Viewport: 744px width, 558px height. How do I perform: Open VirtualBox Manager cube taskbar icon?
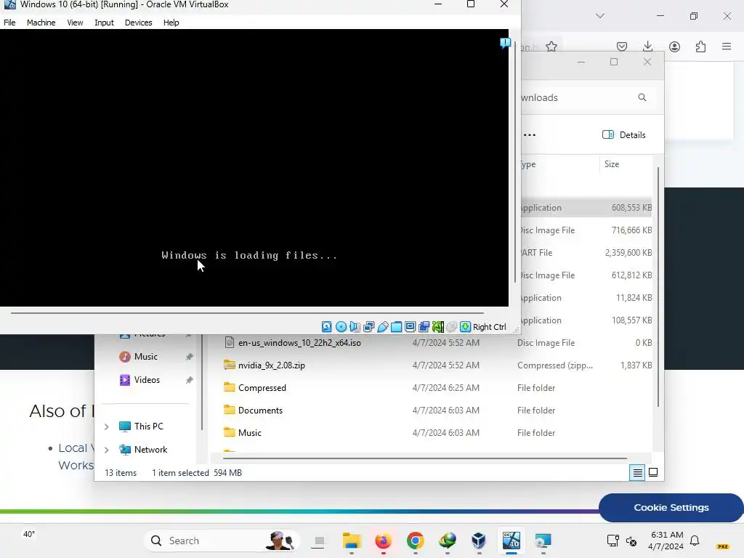pos(479,541)
